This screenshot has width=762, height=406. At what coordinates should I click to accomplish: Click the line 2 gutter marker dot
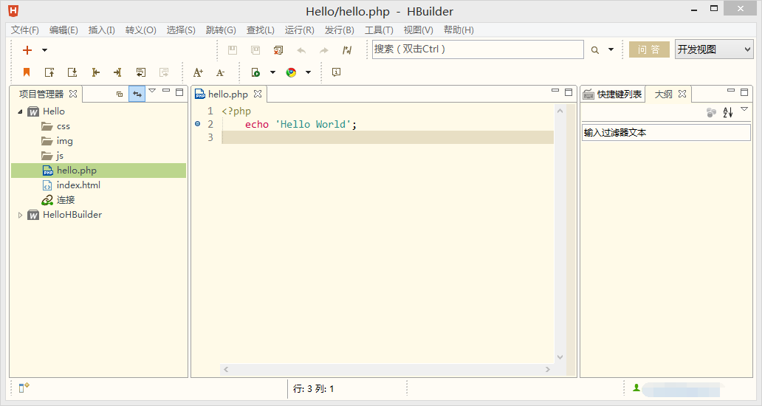(198, 124)
